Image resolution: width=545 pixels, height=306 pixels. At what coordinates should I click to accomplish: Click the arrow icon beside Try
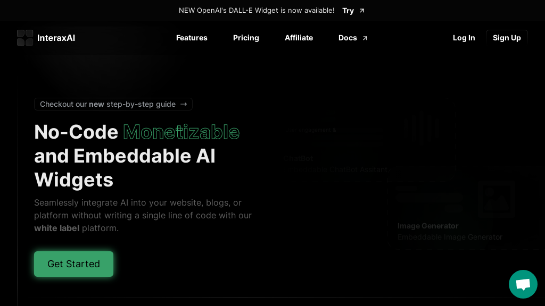pos(362,11)
